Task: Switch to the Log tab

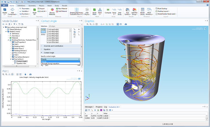Action: 105,107
